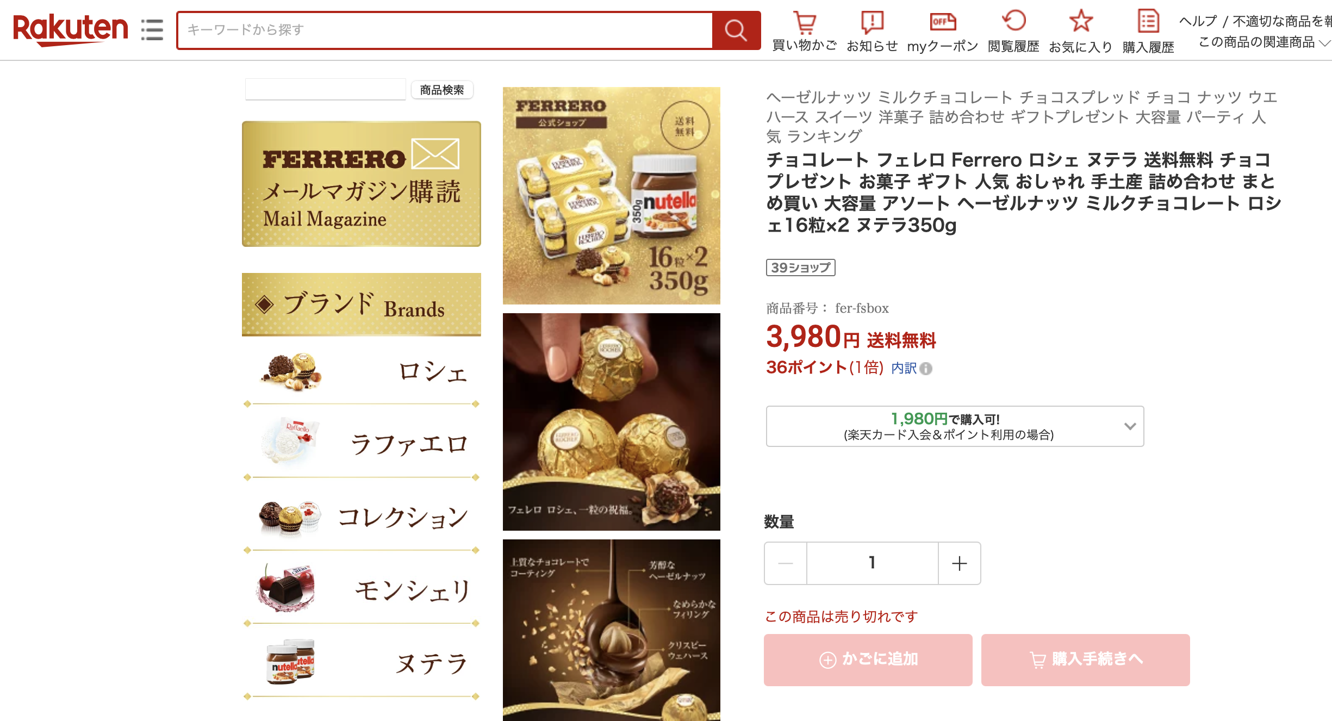
Task: Open the 内訳 points breakdown link
Action: (904, 369)
